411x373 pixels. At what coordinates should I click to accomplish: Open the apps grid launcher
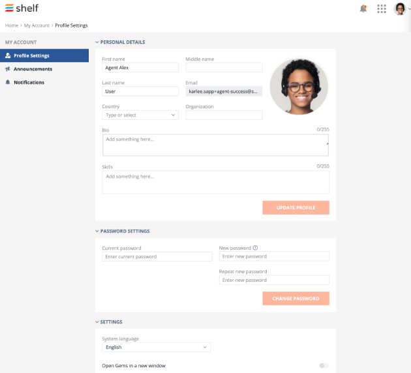pos(382,8)
